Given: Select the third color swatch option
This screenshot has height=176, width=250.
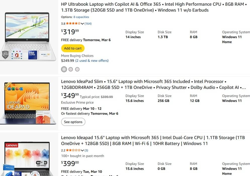Looking at the screenshot, I should pyautogui.click(x=77, y=69).
